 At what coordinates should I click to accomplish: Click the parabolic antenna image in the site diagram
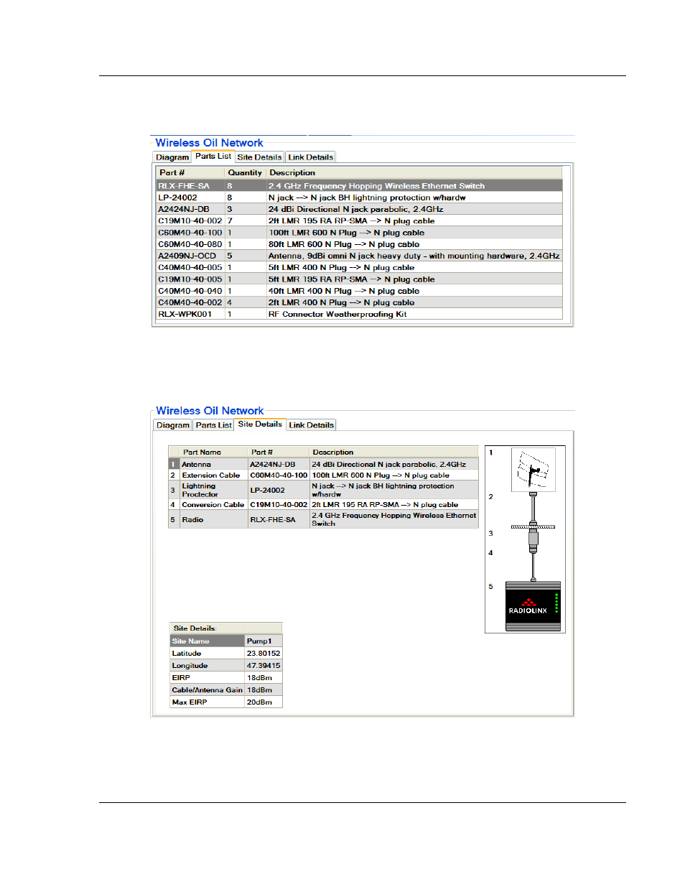click(x=533, y=469)
